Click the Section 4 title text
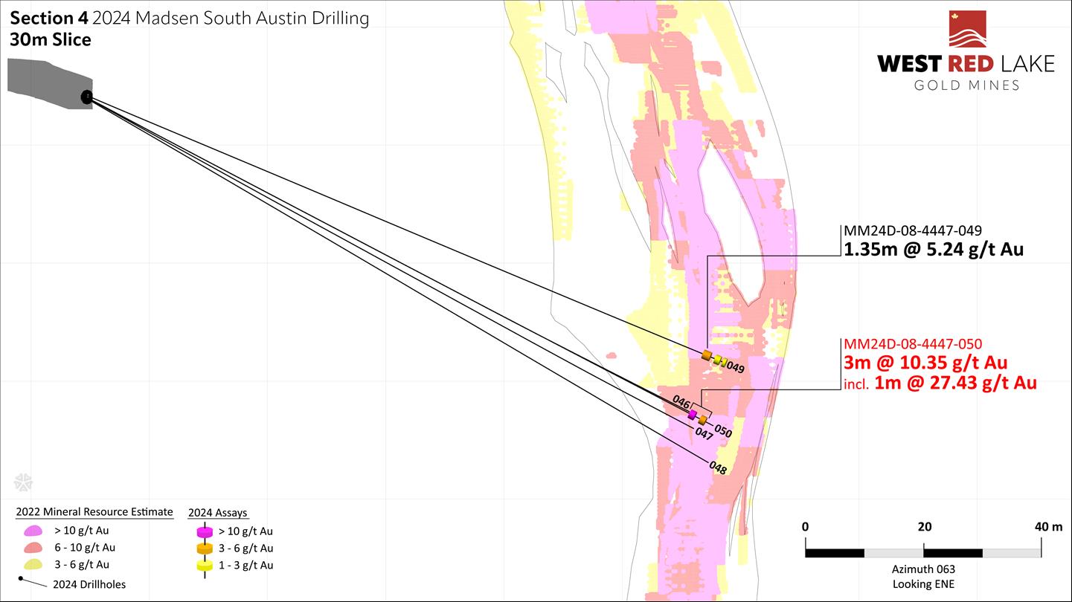The height and width of the screenshot is (602, 1072). [49, 17]
